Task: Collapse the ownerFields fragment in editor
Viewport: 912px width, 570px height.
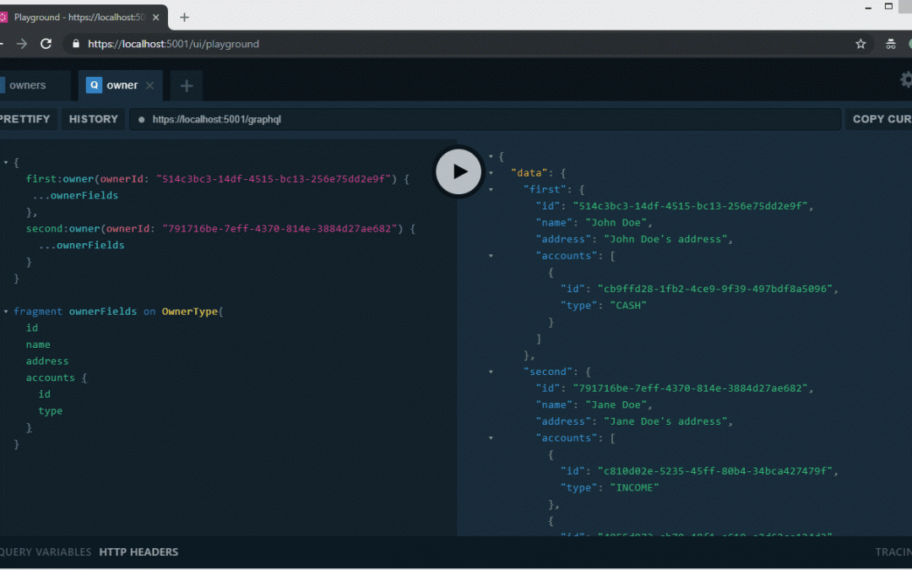Action: tap(6, 312)
